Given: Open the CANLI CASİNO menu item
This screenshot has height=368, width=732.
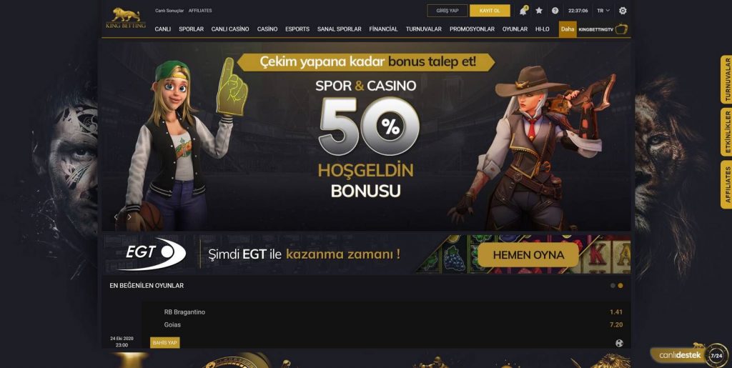Looking at the screenshot, I should (230, 29).
